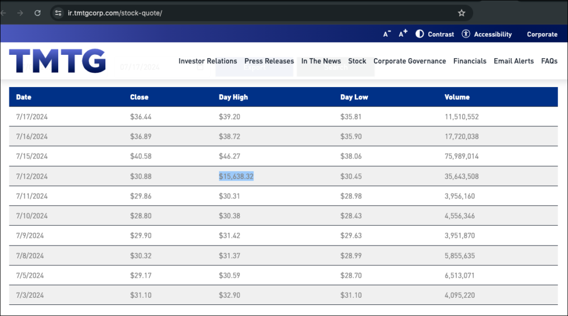Viewport: 568px width, 316px height.
Task: Click the TMTG logo
Action: [x=57, y=60]
